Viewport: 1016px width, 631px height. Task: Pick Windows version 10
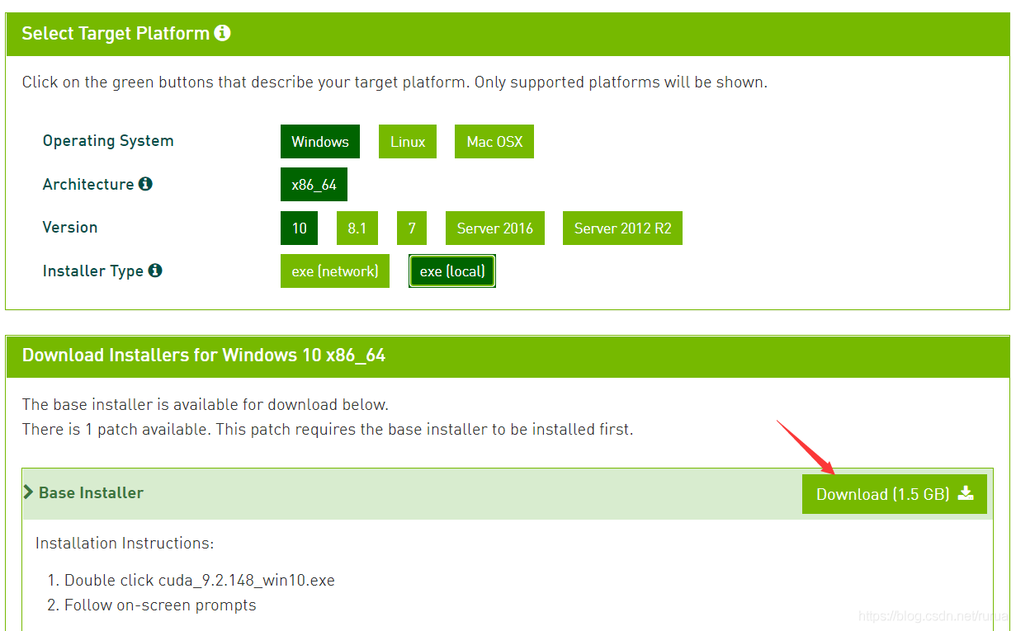point(299,228)
